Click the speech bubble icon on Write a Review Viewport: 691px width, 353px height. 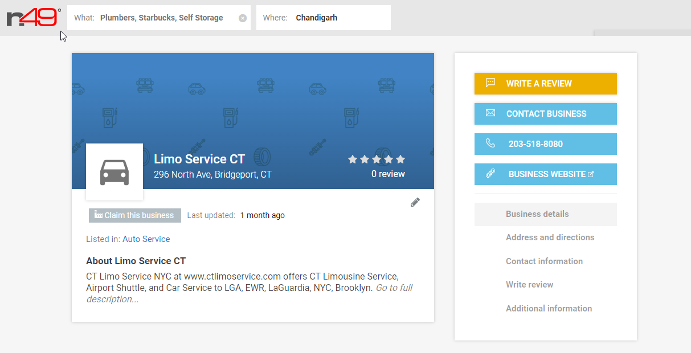click(490, 83)
